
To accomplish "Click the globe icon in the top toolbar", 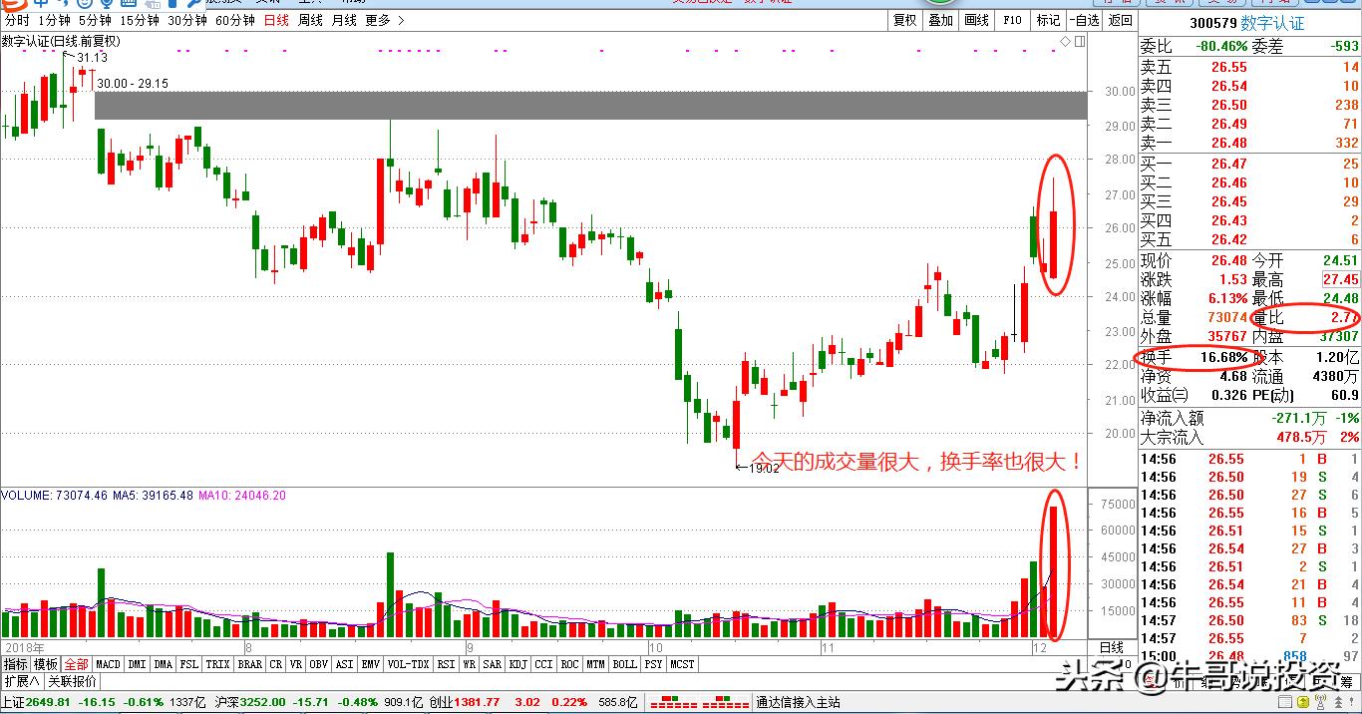I will [x=107, y=6].
